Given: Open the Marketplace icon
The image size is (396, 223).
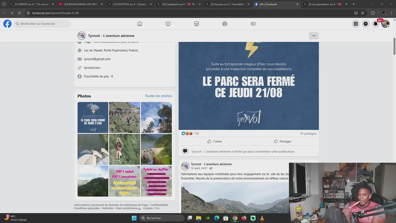Looking at the screenshot, I should coord(196,24).
